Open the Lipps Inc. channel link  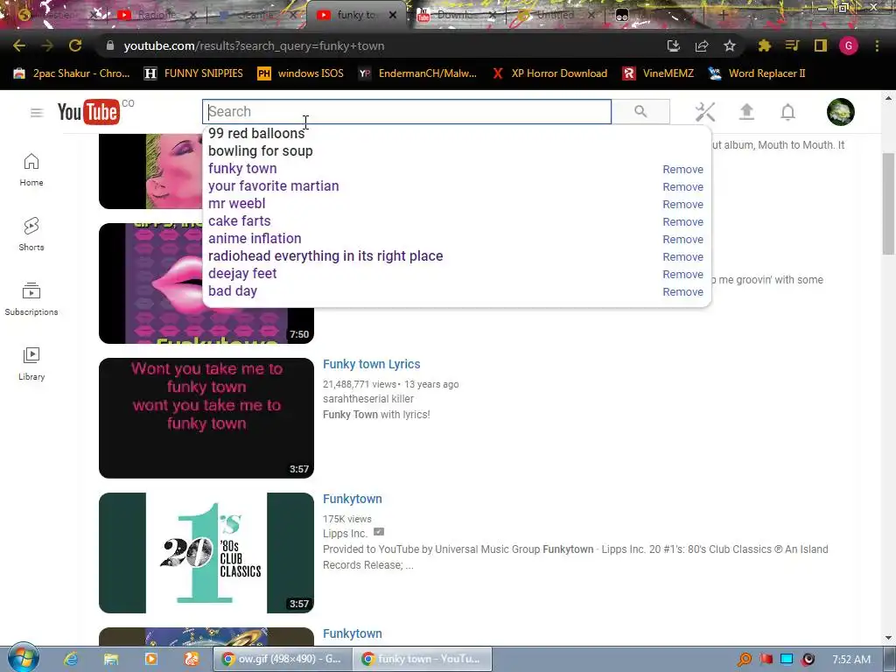coord(345,533)
